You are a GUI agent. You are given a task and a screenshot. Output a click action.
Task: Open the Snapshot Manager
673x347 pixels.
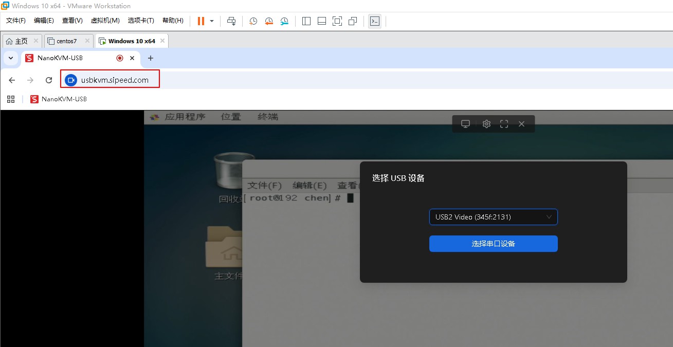tap(284, 21)
